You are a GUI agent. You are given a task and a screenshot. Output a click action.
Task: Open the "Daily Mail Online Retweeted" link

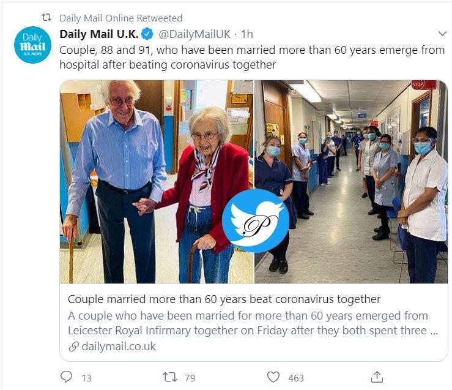[120, 18]
